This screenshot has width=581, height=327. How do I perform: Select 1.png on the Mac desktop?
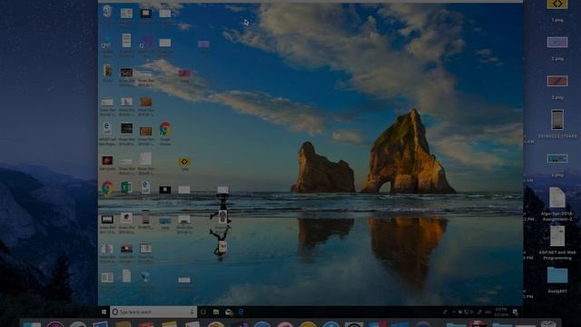(x=557, y=11)
